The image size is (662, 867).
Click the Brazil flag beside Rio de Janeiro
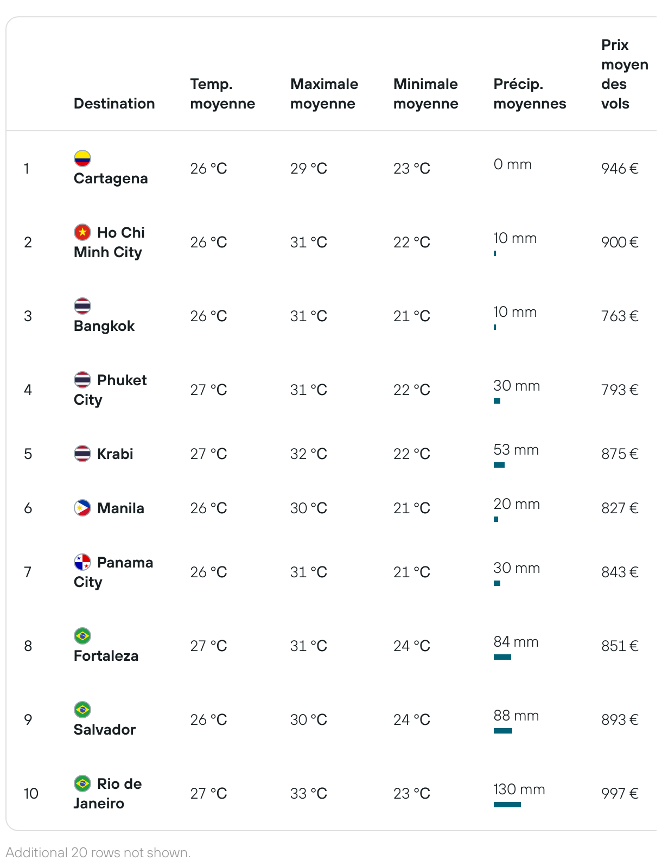(82, 783)
